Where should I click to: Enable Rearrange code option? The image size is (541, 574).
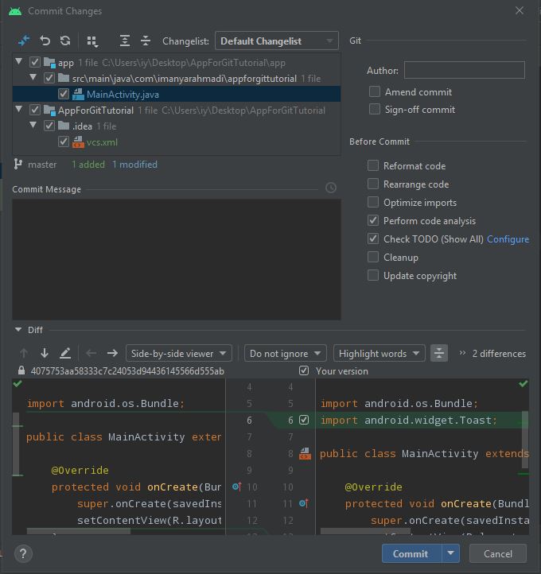coord(373,184)
